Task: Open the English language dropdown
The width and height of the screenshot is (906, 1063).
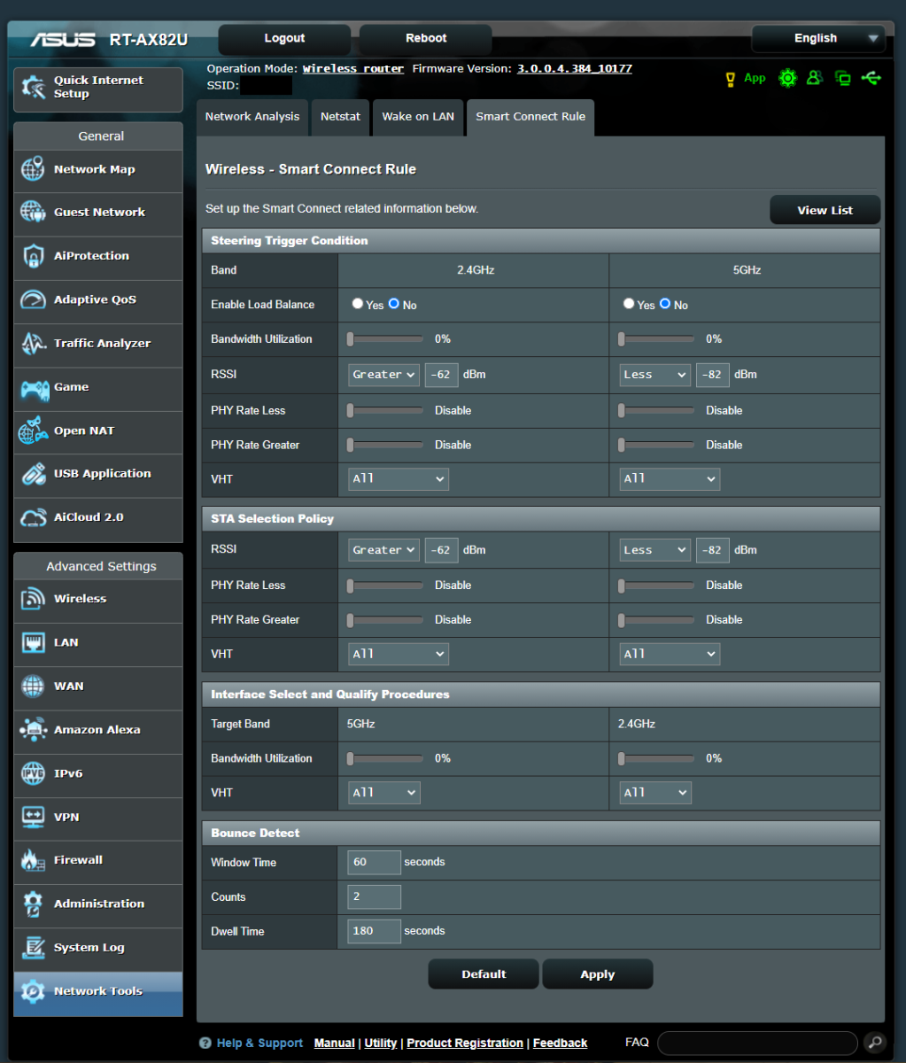Action: click(x=817, y=38)
